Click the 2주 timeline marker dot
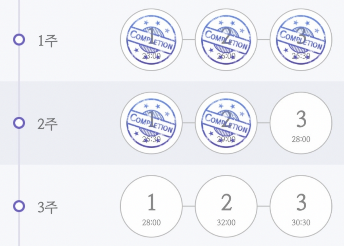Image resolution: width=344 pixels, height=246 pixels. coord(19,123)
